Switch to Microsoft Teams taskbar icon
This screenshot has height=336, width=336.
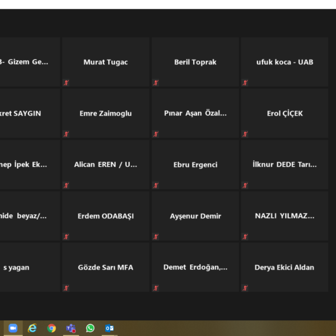pyautogui.click(x=71, y=328)
